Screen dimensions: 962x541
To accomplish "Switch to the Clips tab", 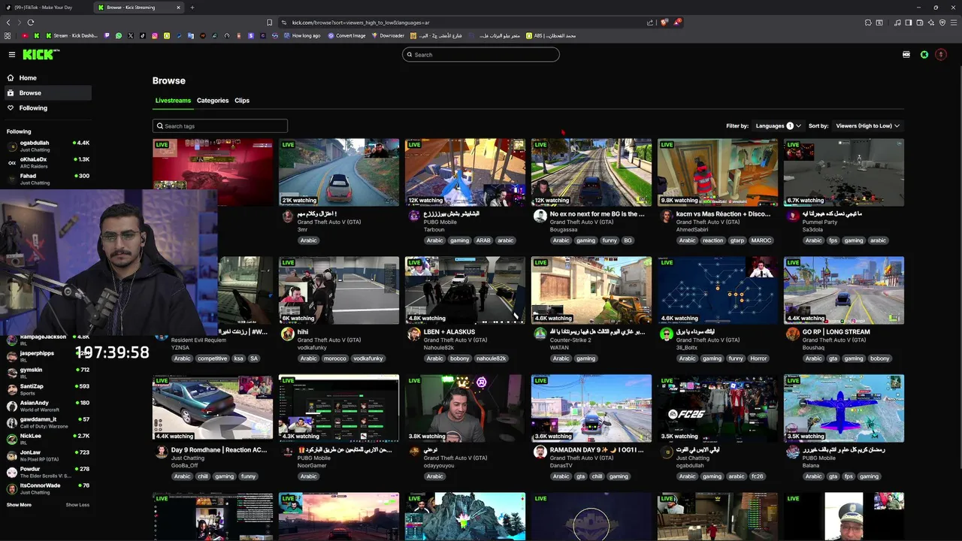I will (242, 101).
